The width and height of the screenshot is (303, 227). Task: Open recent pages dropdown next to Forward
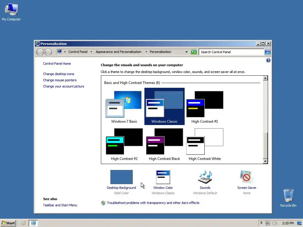[54, 52]
